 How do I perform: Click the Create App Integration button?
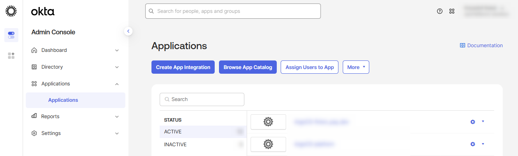pyautogui.click(x=183, y=67)
